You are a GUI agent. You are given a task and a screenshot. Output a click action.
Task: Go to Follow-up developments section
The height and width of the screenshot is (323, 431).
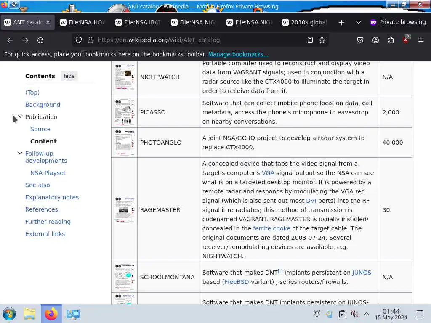pos(46,157)
